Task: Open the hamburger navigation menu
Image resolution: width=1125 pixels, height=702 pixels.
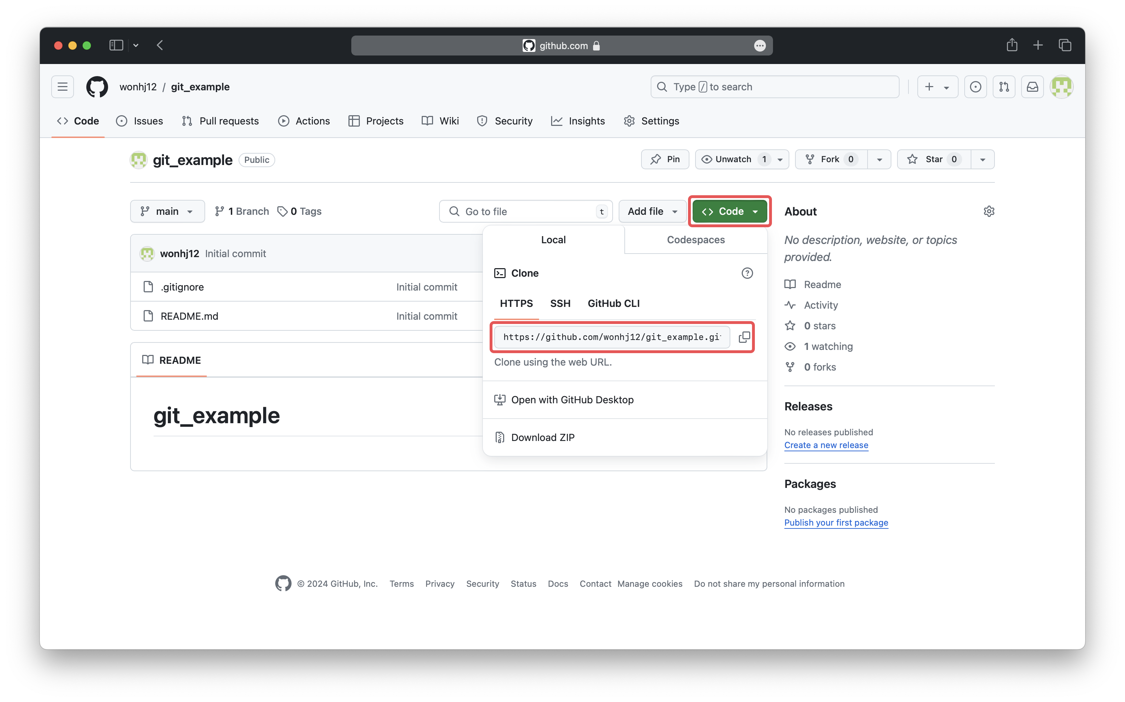Action: pyautogui.click(x=63, y=87)
